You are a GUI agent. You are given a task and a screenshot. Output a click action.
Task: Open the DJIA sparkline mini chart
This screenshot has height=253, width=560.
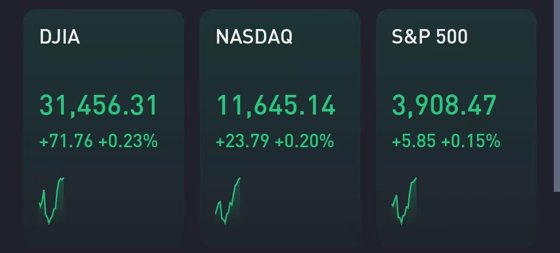tap(51, 201)
